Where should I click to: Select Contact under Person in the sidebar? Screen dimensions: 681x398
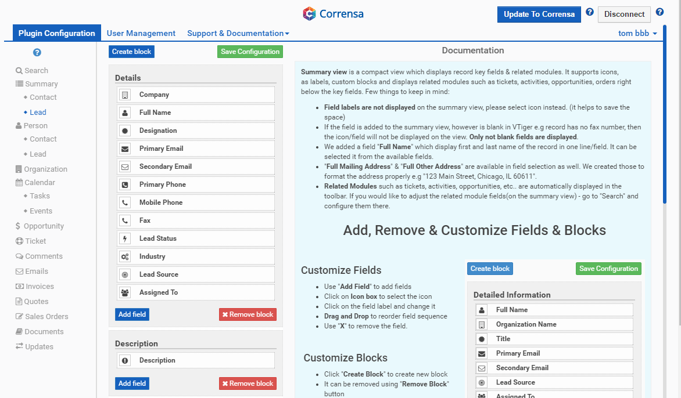pyautogui.click(x=43, y=139)
